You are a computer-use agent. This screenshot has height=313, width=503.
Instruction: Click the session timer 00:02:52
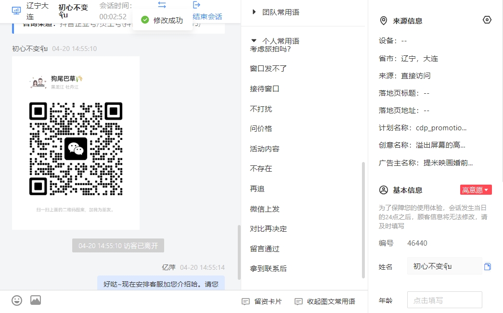pos(113,17)
